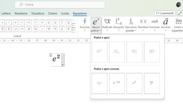The width and height of the screenshot is (183, 112).
Task: Open the Zotero tab
Action: coord(52,14)
